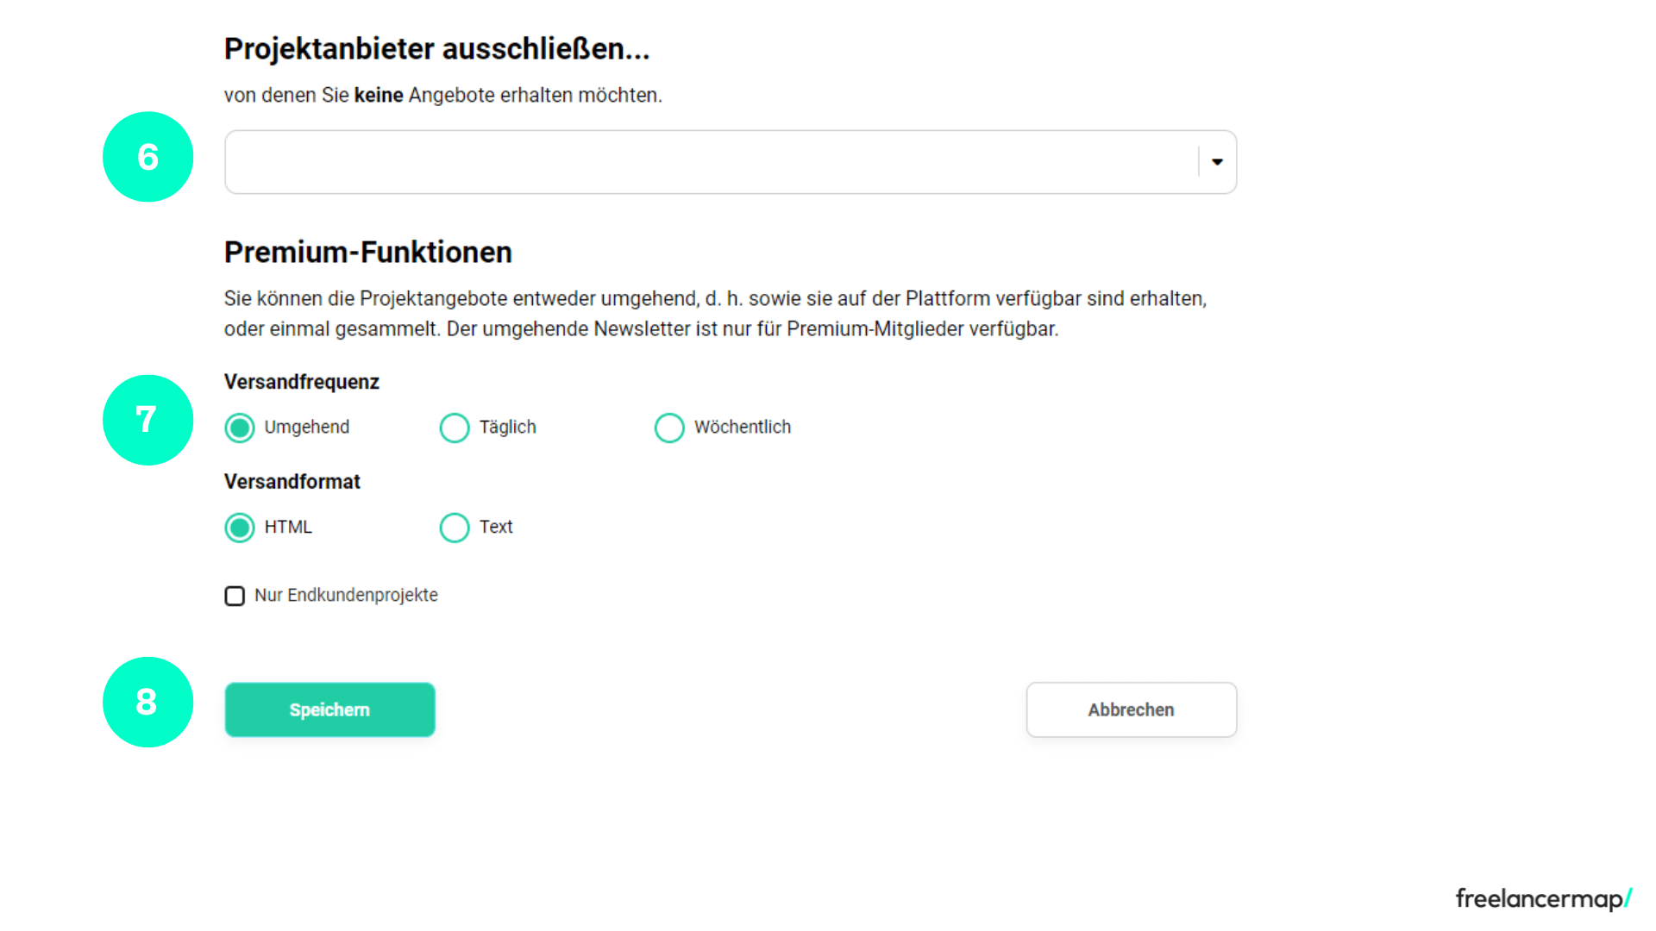Click the Abbrechen button
Screen dimensions: 1656x931
[1131, 709]
